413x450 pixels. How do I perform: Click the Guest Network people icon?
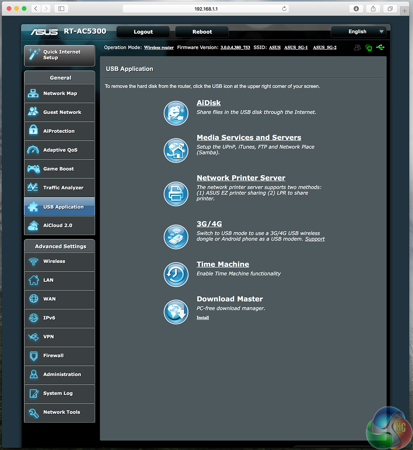tap(33, 112)
